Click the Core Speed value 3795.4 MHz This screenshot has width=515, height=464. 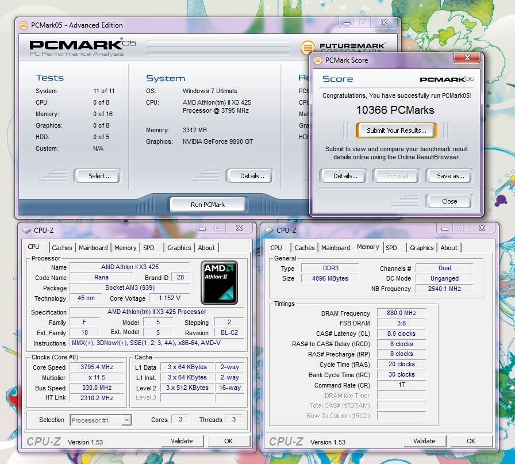pos(97,367)
